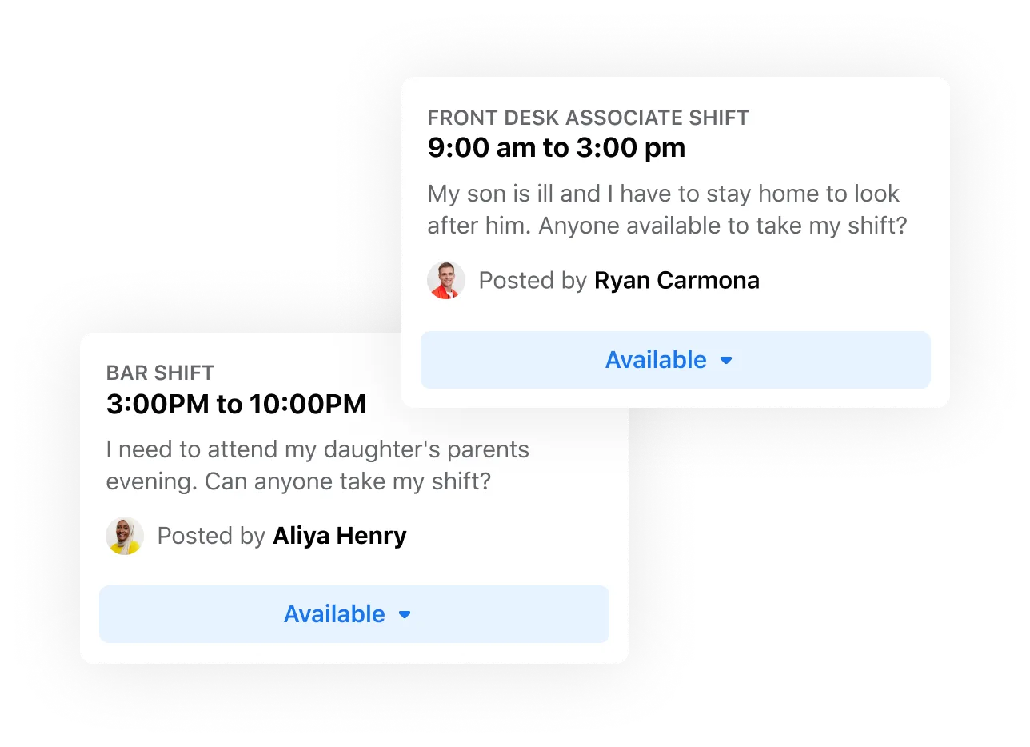
Task: Expand the caret arrow on Front Desk shift
Action: [x=726, y=361]
